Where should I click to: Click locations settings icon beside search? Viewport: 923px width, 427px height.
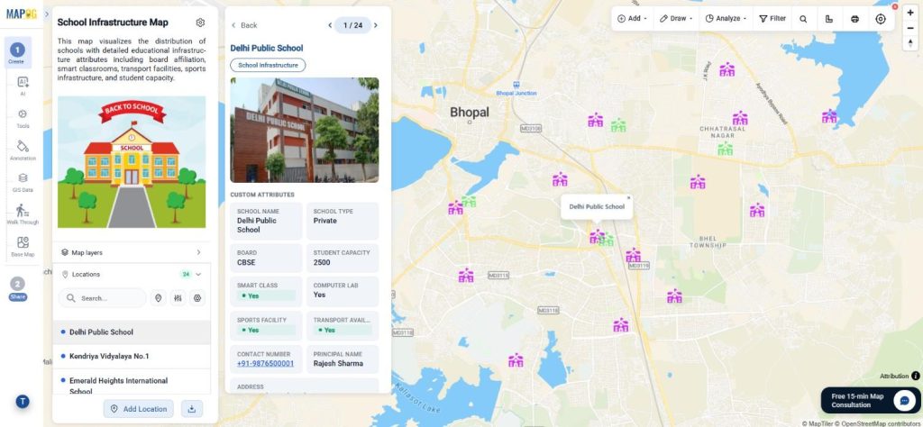click(x=197, y=298)
